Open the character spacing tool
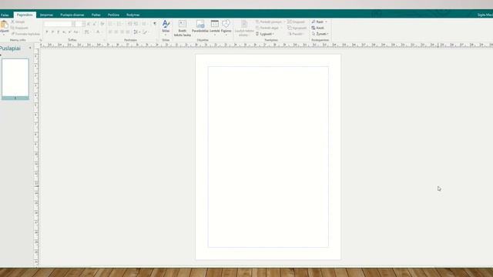This screenshot has width=493, height=277. pyautogui.click(x=87, y=32)
